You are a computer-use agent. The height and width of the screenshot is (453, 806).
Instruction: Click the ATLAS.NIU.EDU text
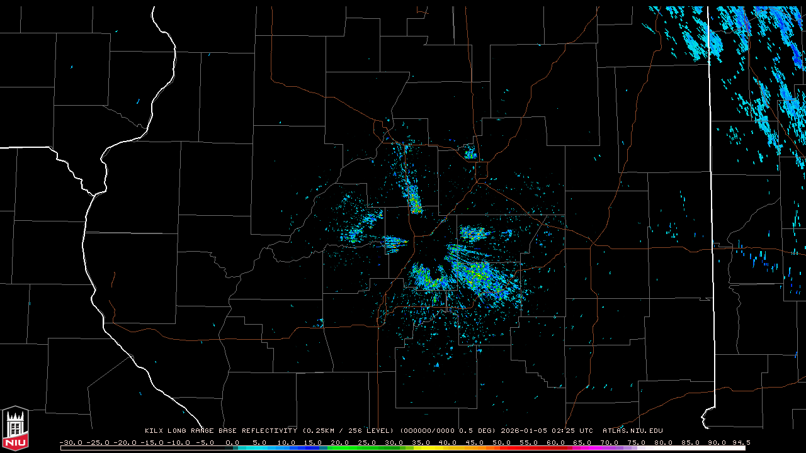(632, 431)
